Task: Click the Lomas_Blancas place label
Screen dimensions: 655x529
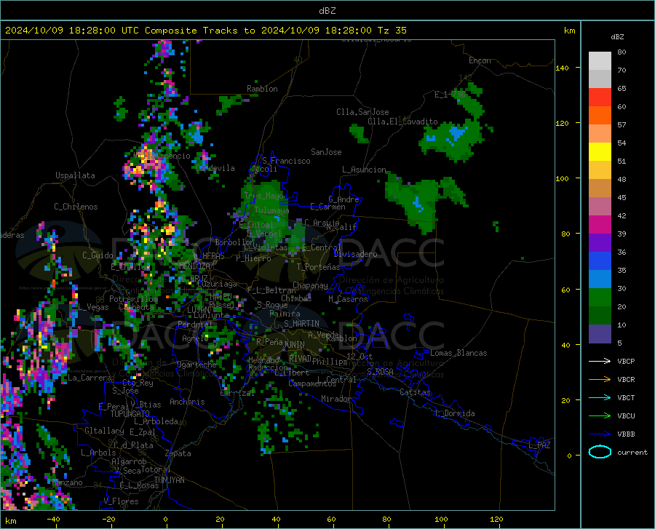Action: 458,353
